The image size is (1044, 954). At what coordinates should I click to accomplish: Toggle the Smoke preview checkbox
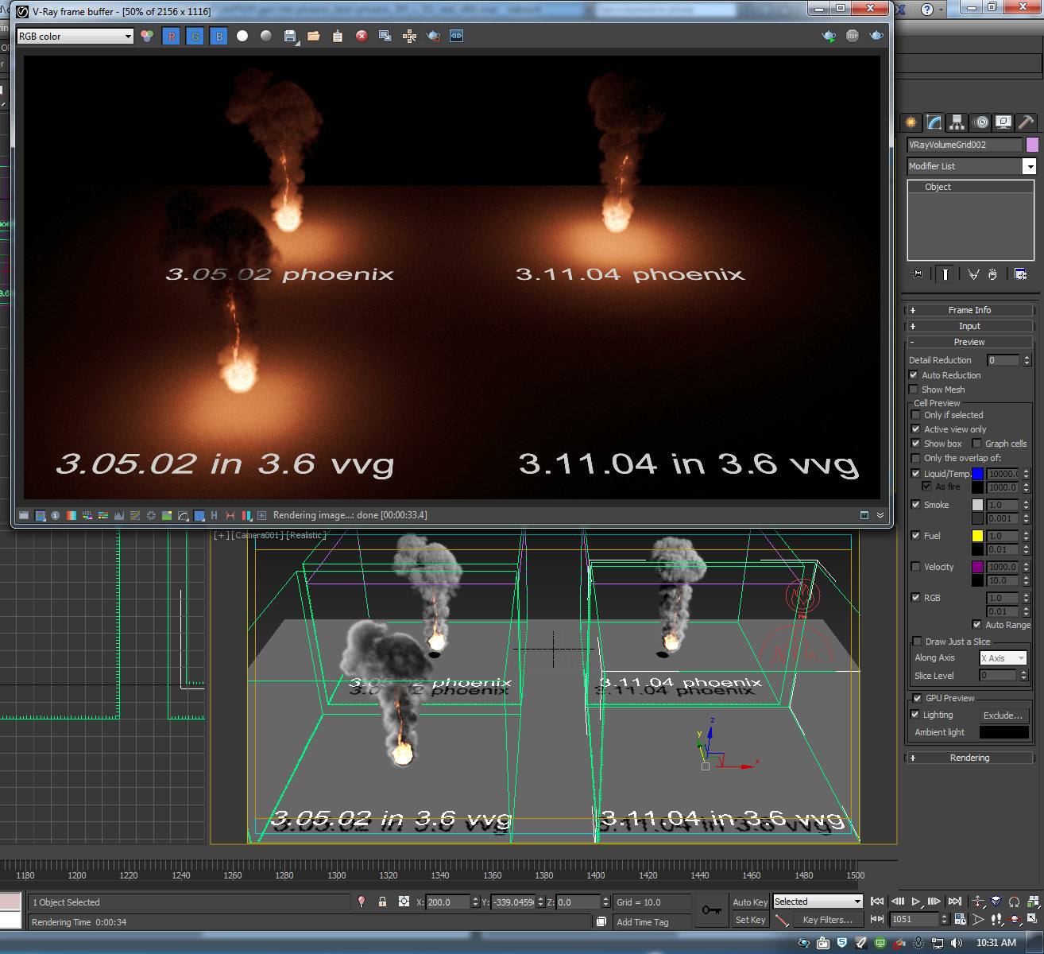[x=916, y=505]
